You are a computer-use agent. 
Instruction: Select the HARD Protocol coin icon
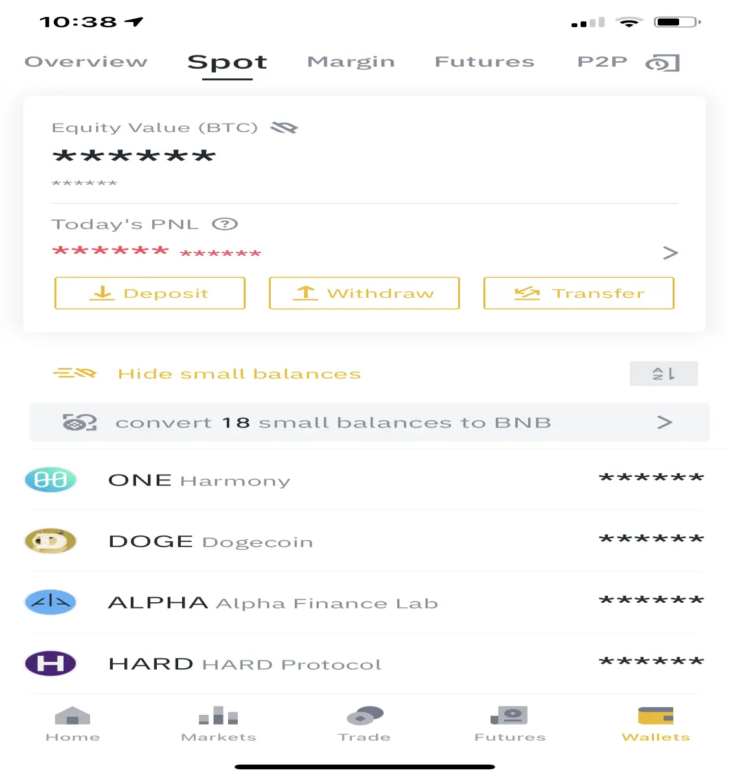click(51, 664)
